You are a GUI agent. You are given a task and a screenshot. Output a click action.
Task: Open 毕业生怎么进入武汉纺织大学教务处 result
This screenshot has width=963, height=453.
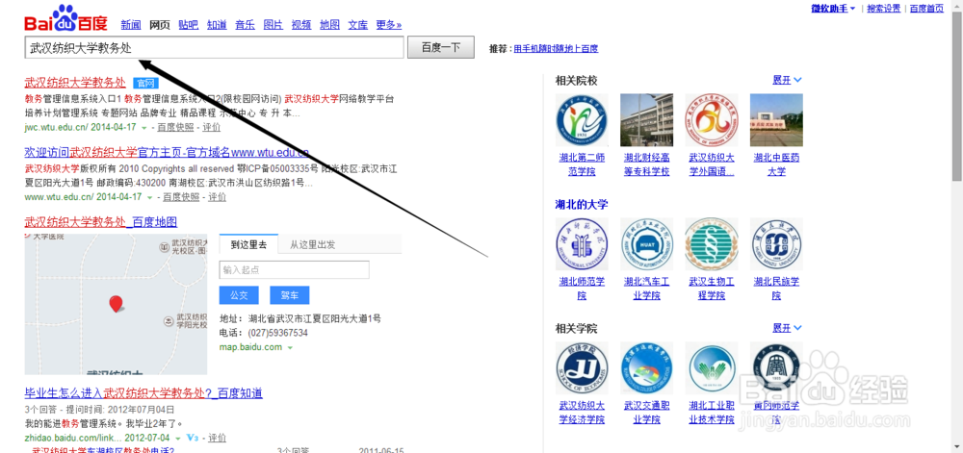143,393
